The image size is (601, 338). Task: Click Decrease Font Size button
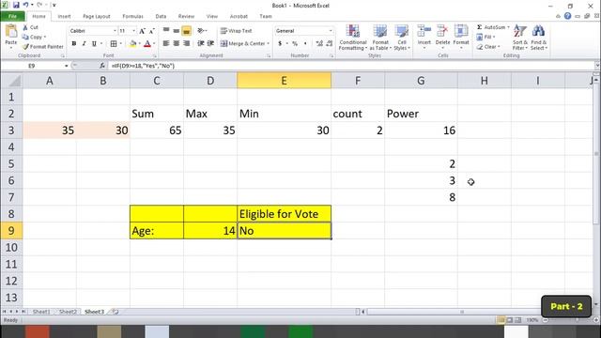pyautogui.click(x=151, y=31)
